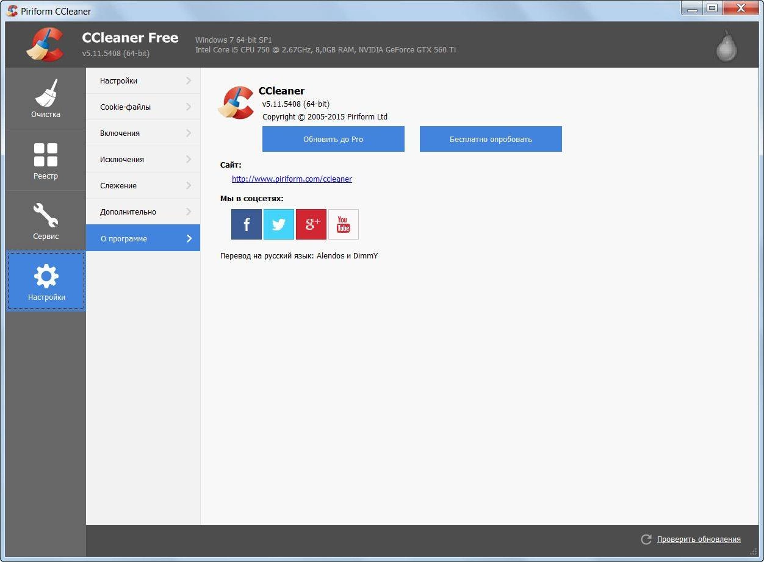
Task: Select the Настройки gear in sidebar
Action: click(46, 282)
